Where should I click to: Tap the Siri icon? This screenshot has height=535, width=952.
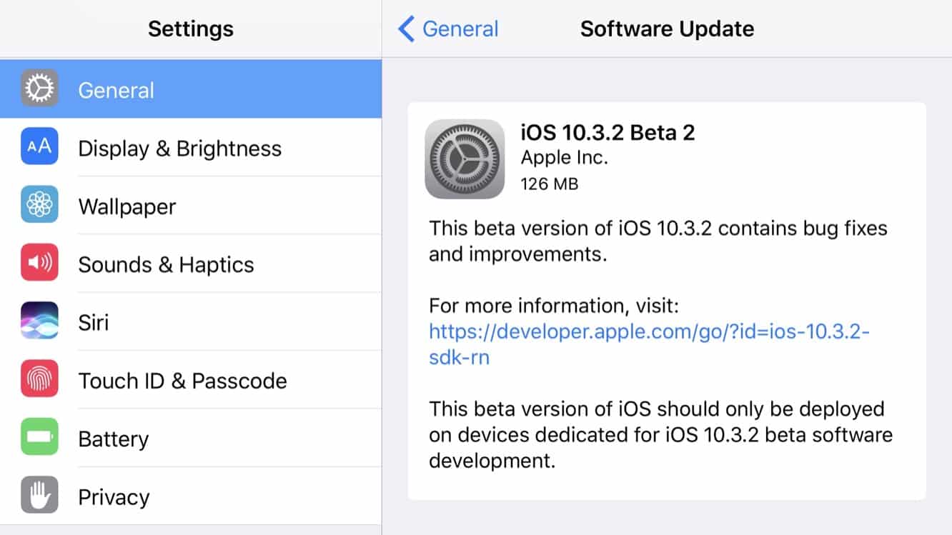39,322
